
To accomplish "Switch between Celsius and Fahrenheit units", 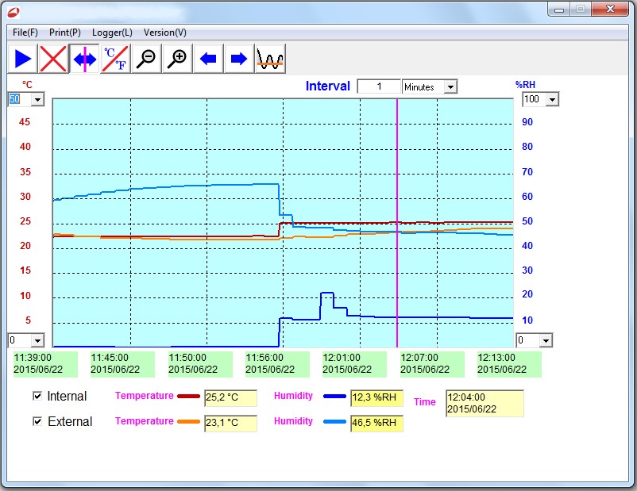I will (x=116, y=59).
